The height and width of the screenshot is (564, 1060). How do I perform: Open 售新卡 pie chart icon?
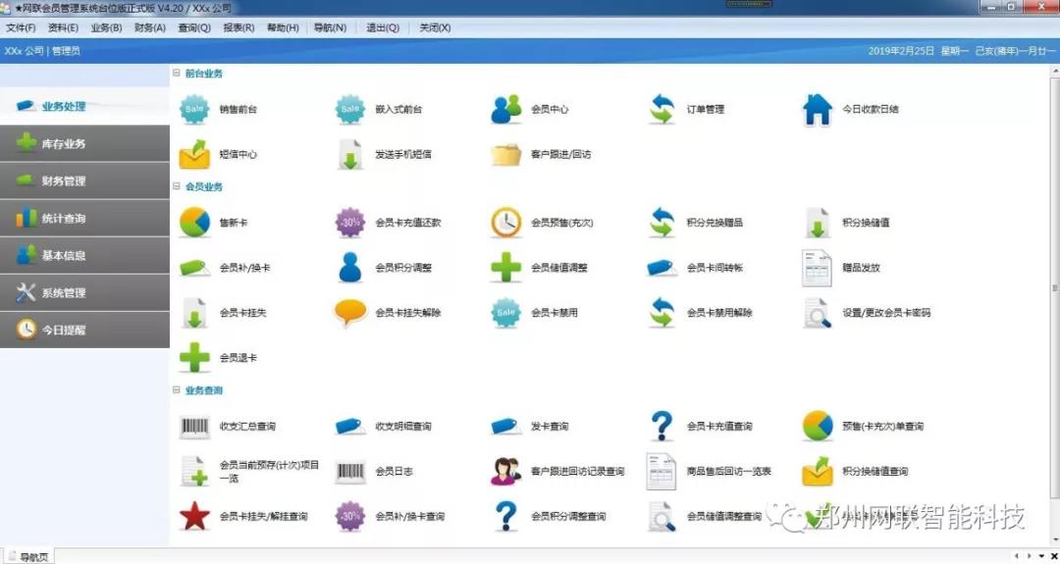point(194,223)
